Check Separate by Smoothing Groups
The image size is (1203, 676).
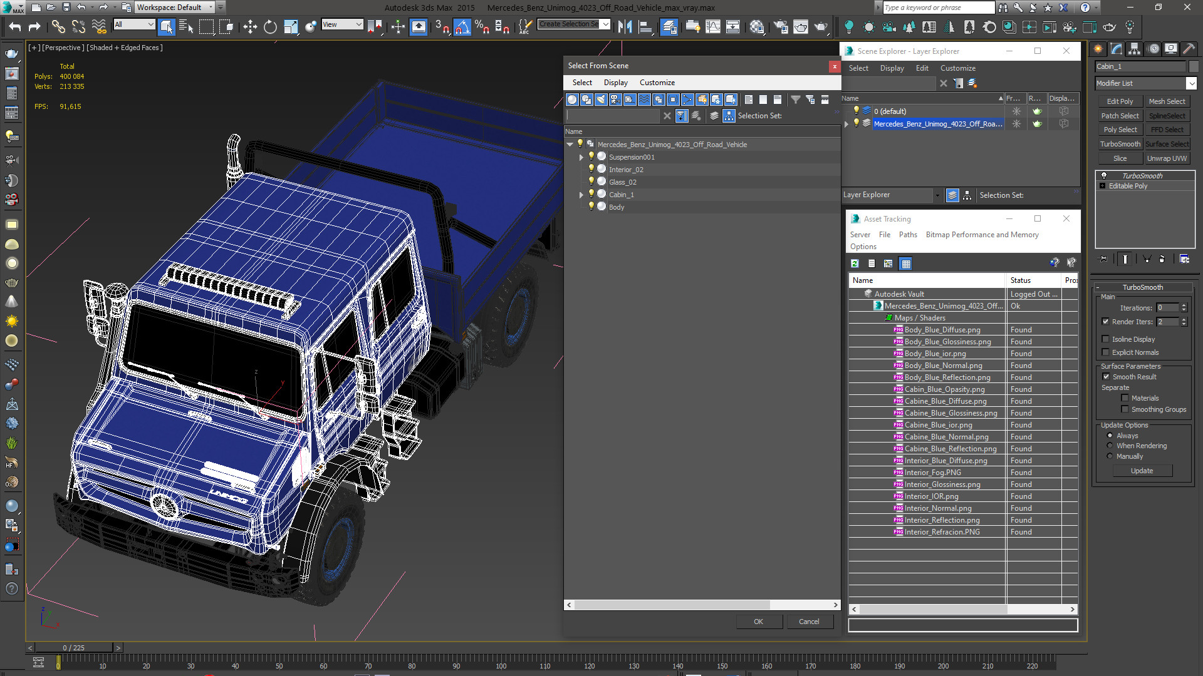(x=1125, y=409)
